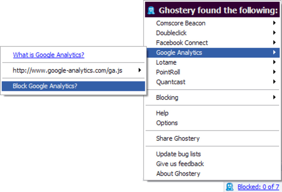Open the Quantcast tracker entry
This screenshot has width=282, height=192.
[x=171, y=82]
